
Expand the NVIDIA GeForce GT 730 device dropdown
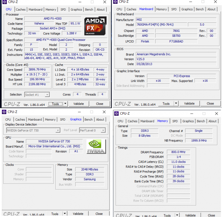coord(58,130)
